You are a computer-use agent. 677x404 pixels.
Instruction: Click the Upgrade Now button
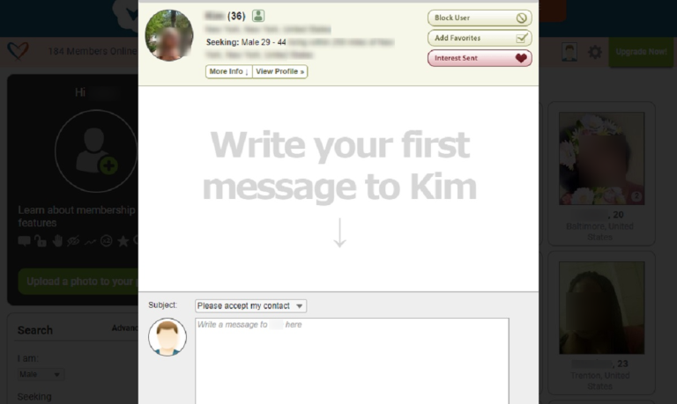tap(641, 52)
